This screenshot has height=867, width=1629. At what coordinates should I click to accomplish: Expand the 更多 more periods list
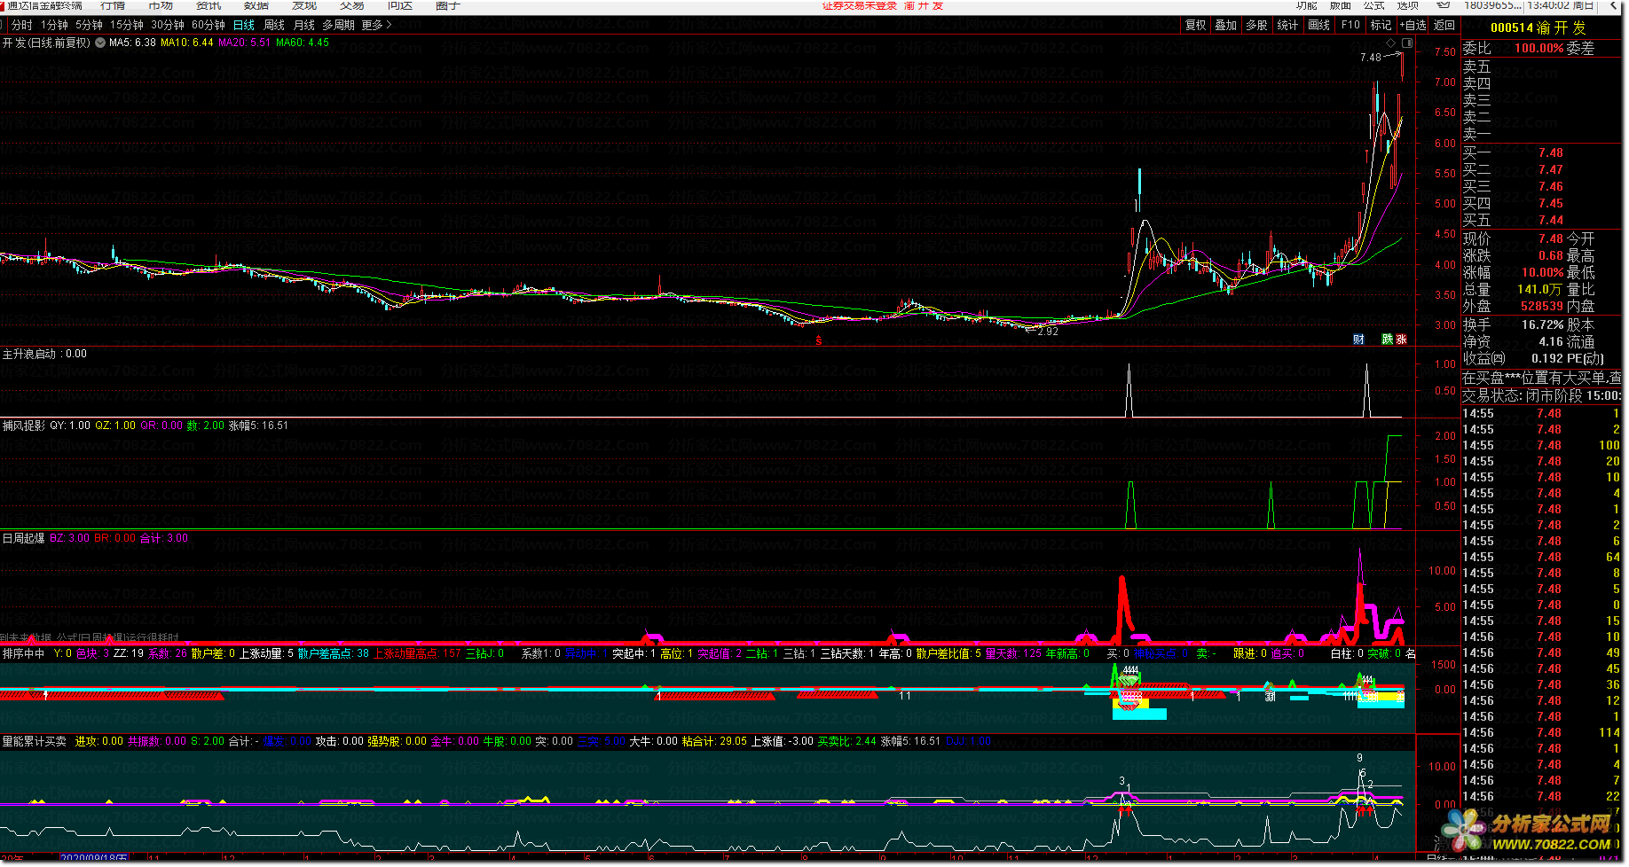376,25
